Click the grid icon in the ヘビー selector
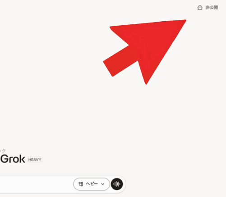This screenshot has height=197, width=226. click(x=81, y=184)
